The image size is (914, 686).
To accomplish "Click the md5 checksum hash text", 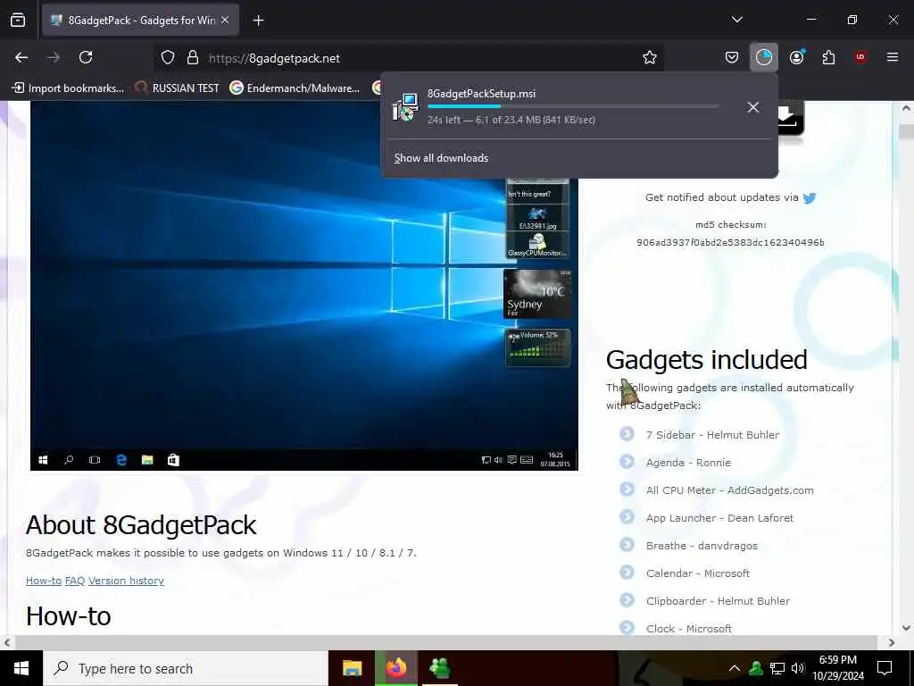I will (730, 243).
